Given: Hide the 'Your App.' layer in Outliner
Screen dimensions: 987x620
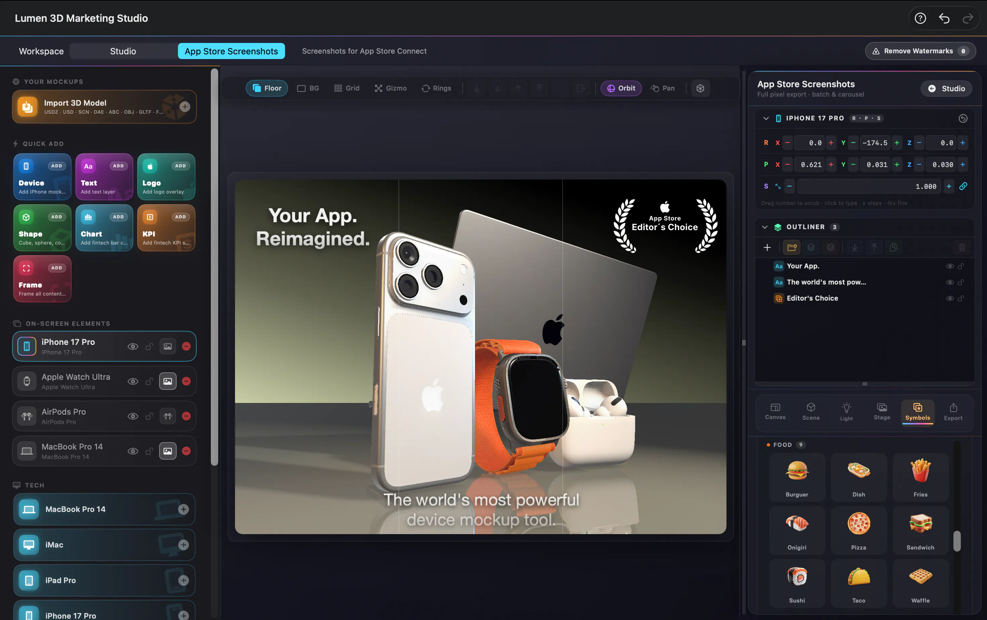Looking at the screenshot, I should click(x=949, y=266).
